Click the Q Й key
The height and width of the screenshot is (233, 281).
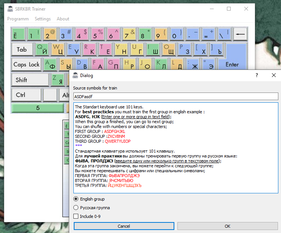click(42, 49)
